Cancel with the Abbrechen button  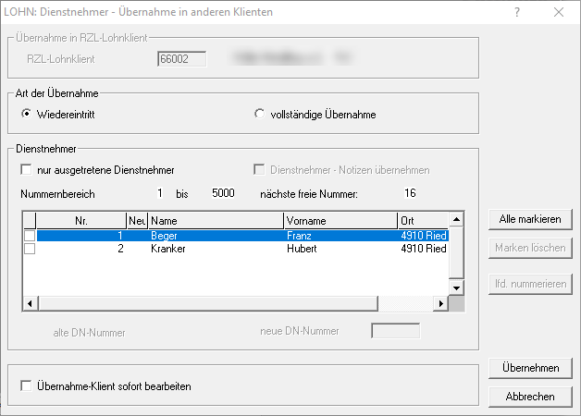point(530,397)
